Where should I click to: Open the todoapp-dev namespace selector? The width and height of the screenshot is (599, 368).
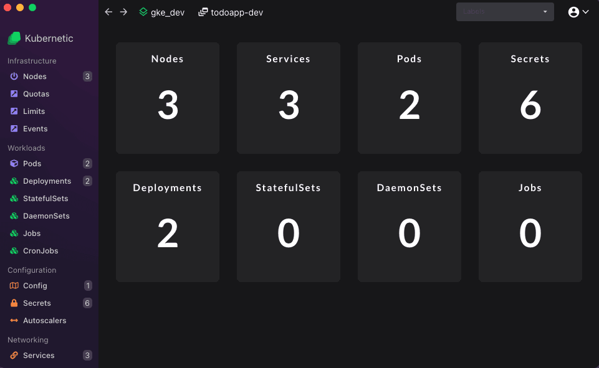click(231, 12)
